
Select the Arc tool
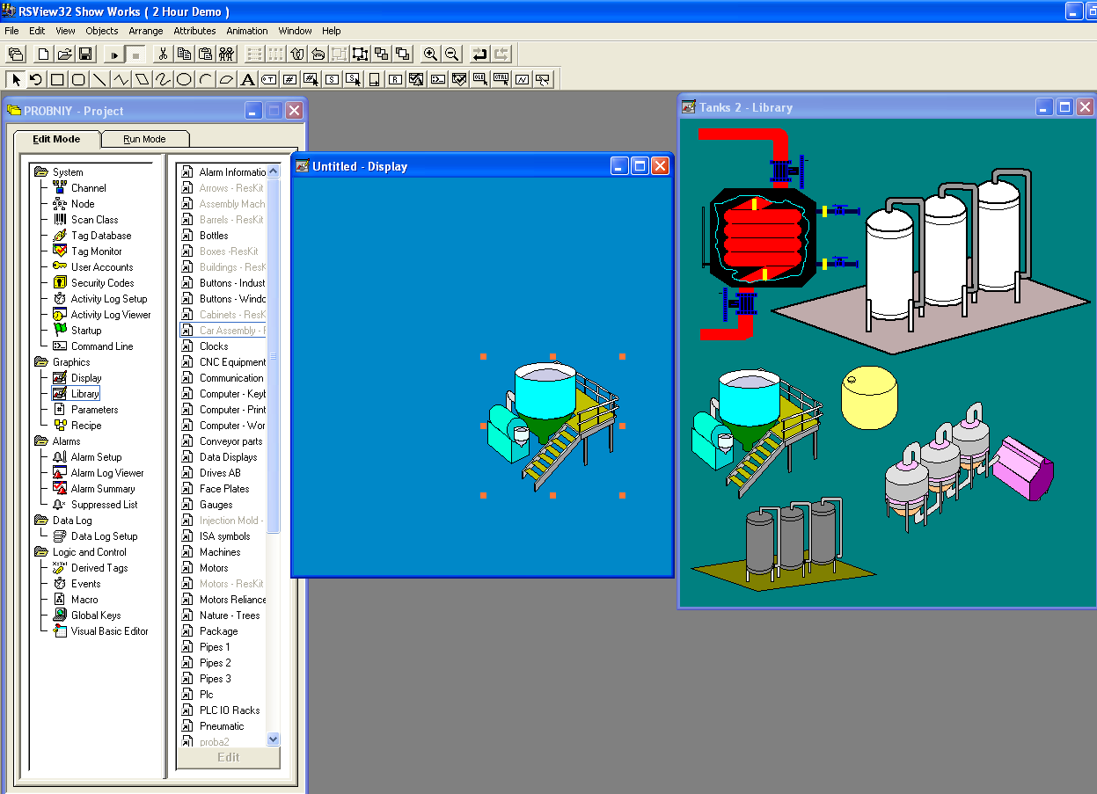(x=205, y=79)
